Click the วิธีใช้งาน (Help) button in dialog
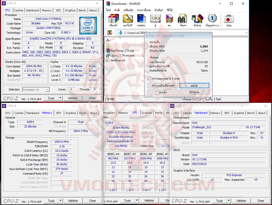 click(x=194, y=92)
